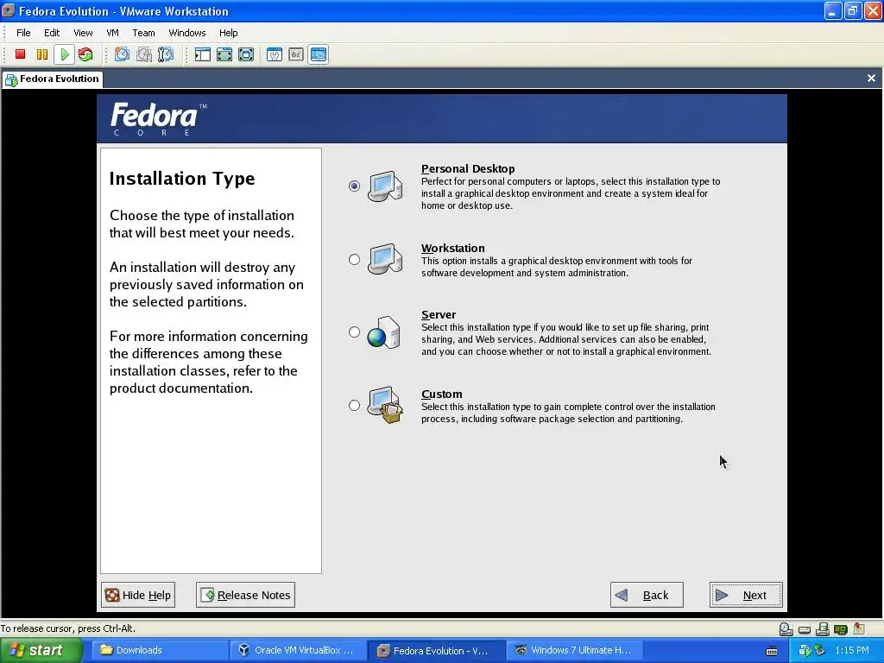Viewport: 884px width, 663px height.
Task: Click the Custom package box icon
Action: [x=385, y=405]
